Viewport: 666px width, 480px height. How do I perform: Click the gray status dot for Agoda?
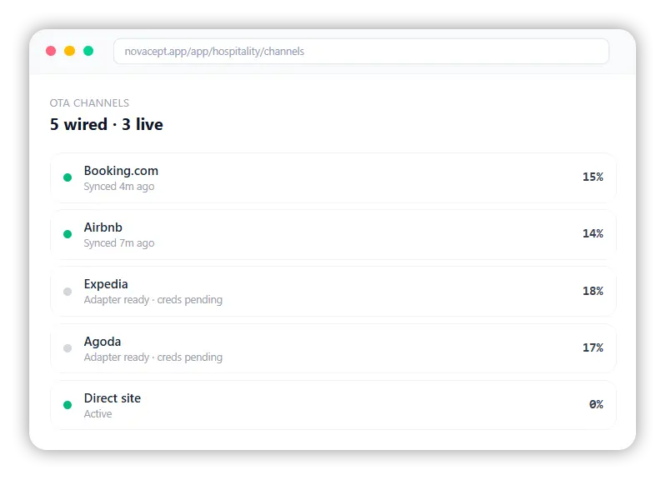click(x=68, y=348)
